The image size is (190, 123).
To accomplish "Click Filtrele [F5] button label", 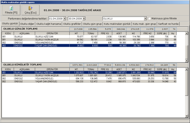I will [x=11, y=13].
